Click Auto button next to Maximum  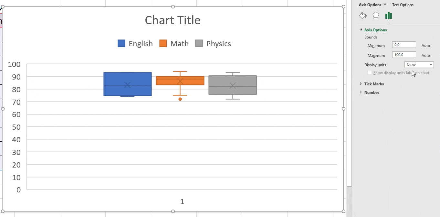click(x=425, y=56)
